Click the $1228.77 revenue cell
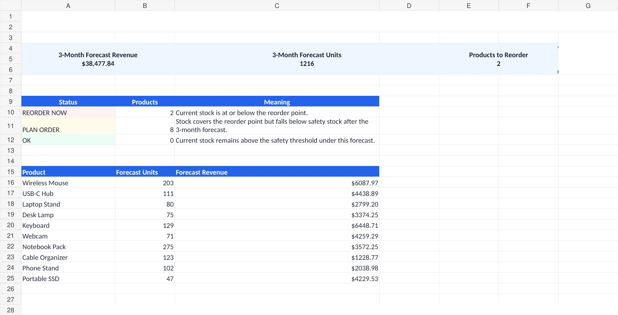Screen dimensions: 618x315 click(277, 257)
